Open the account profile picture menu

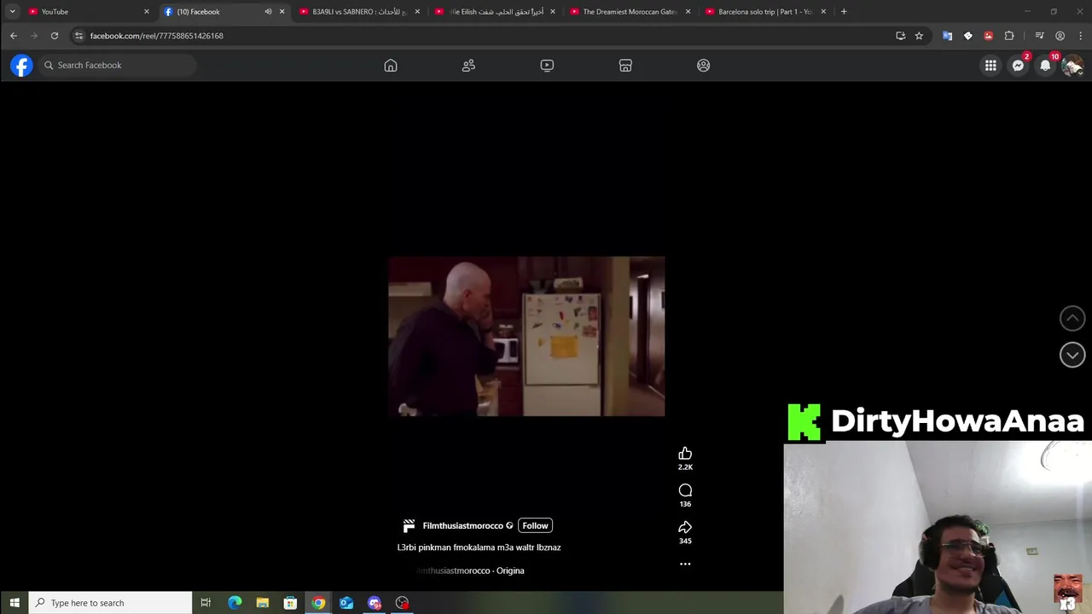click(1072, 65)
